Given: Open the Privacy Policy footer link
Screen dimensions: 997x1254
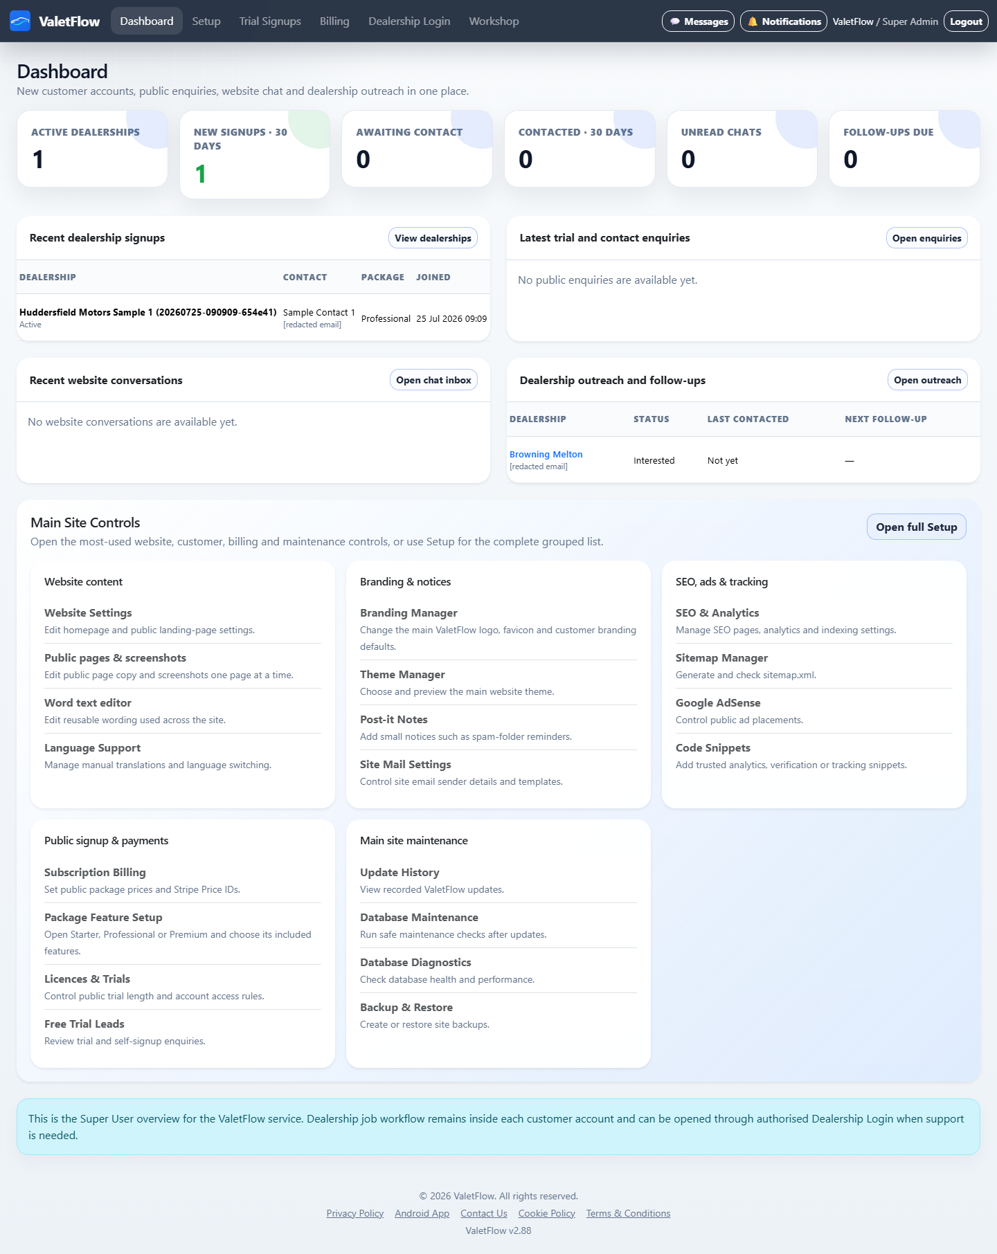Looking at the screenshot, I should click(x=355, y=1213).
